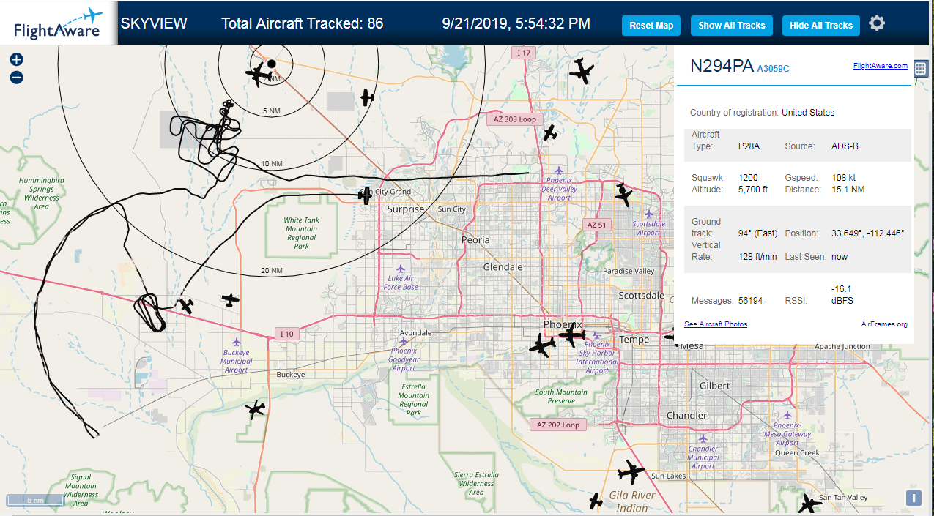Select the aircraft near the range-ring center
The image size is (934, 516).
(x=259, y=74)
